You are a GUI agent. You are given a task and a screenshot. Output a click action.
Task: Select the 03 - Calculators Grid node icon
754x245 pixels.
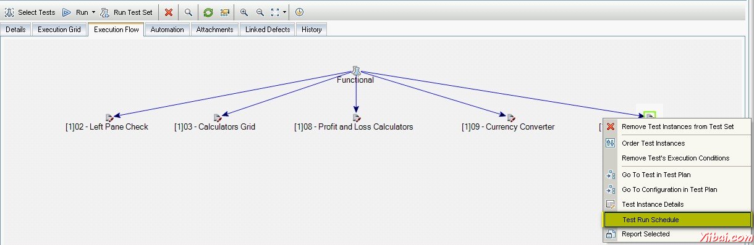[x=218, y=117]
